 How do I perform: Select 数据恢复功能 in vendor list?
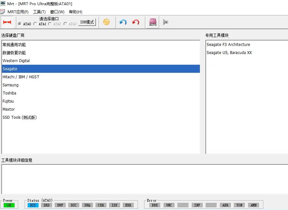click(101, 53)
